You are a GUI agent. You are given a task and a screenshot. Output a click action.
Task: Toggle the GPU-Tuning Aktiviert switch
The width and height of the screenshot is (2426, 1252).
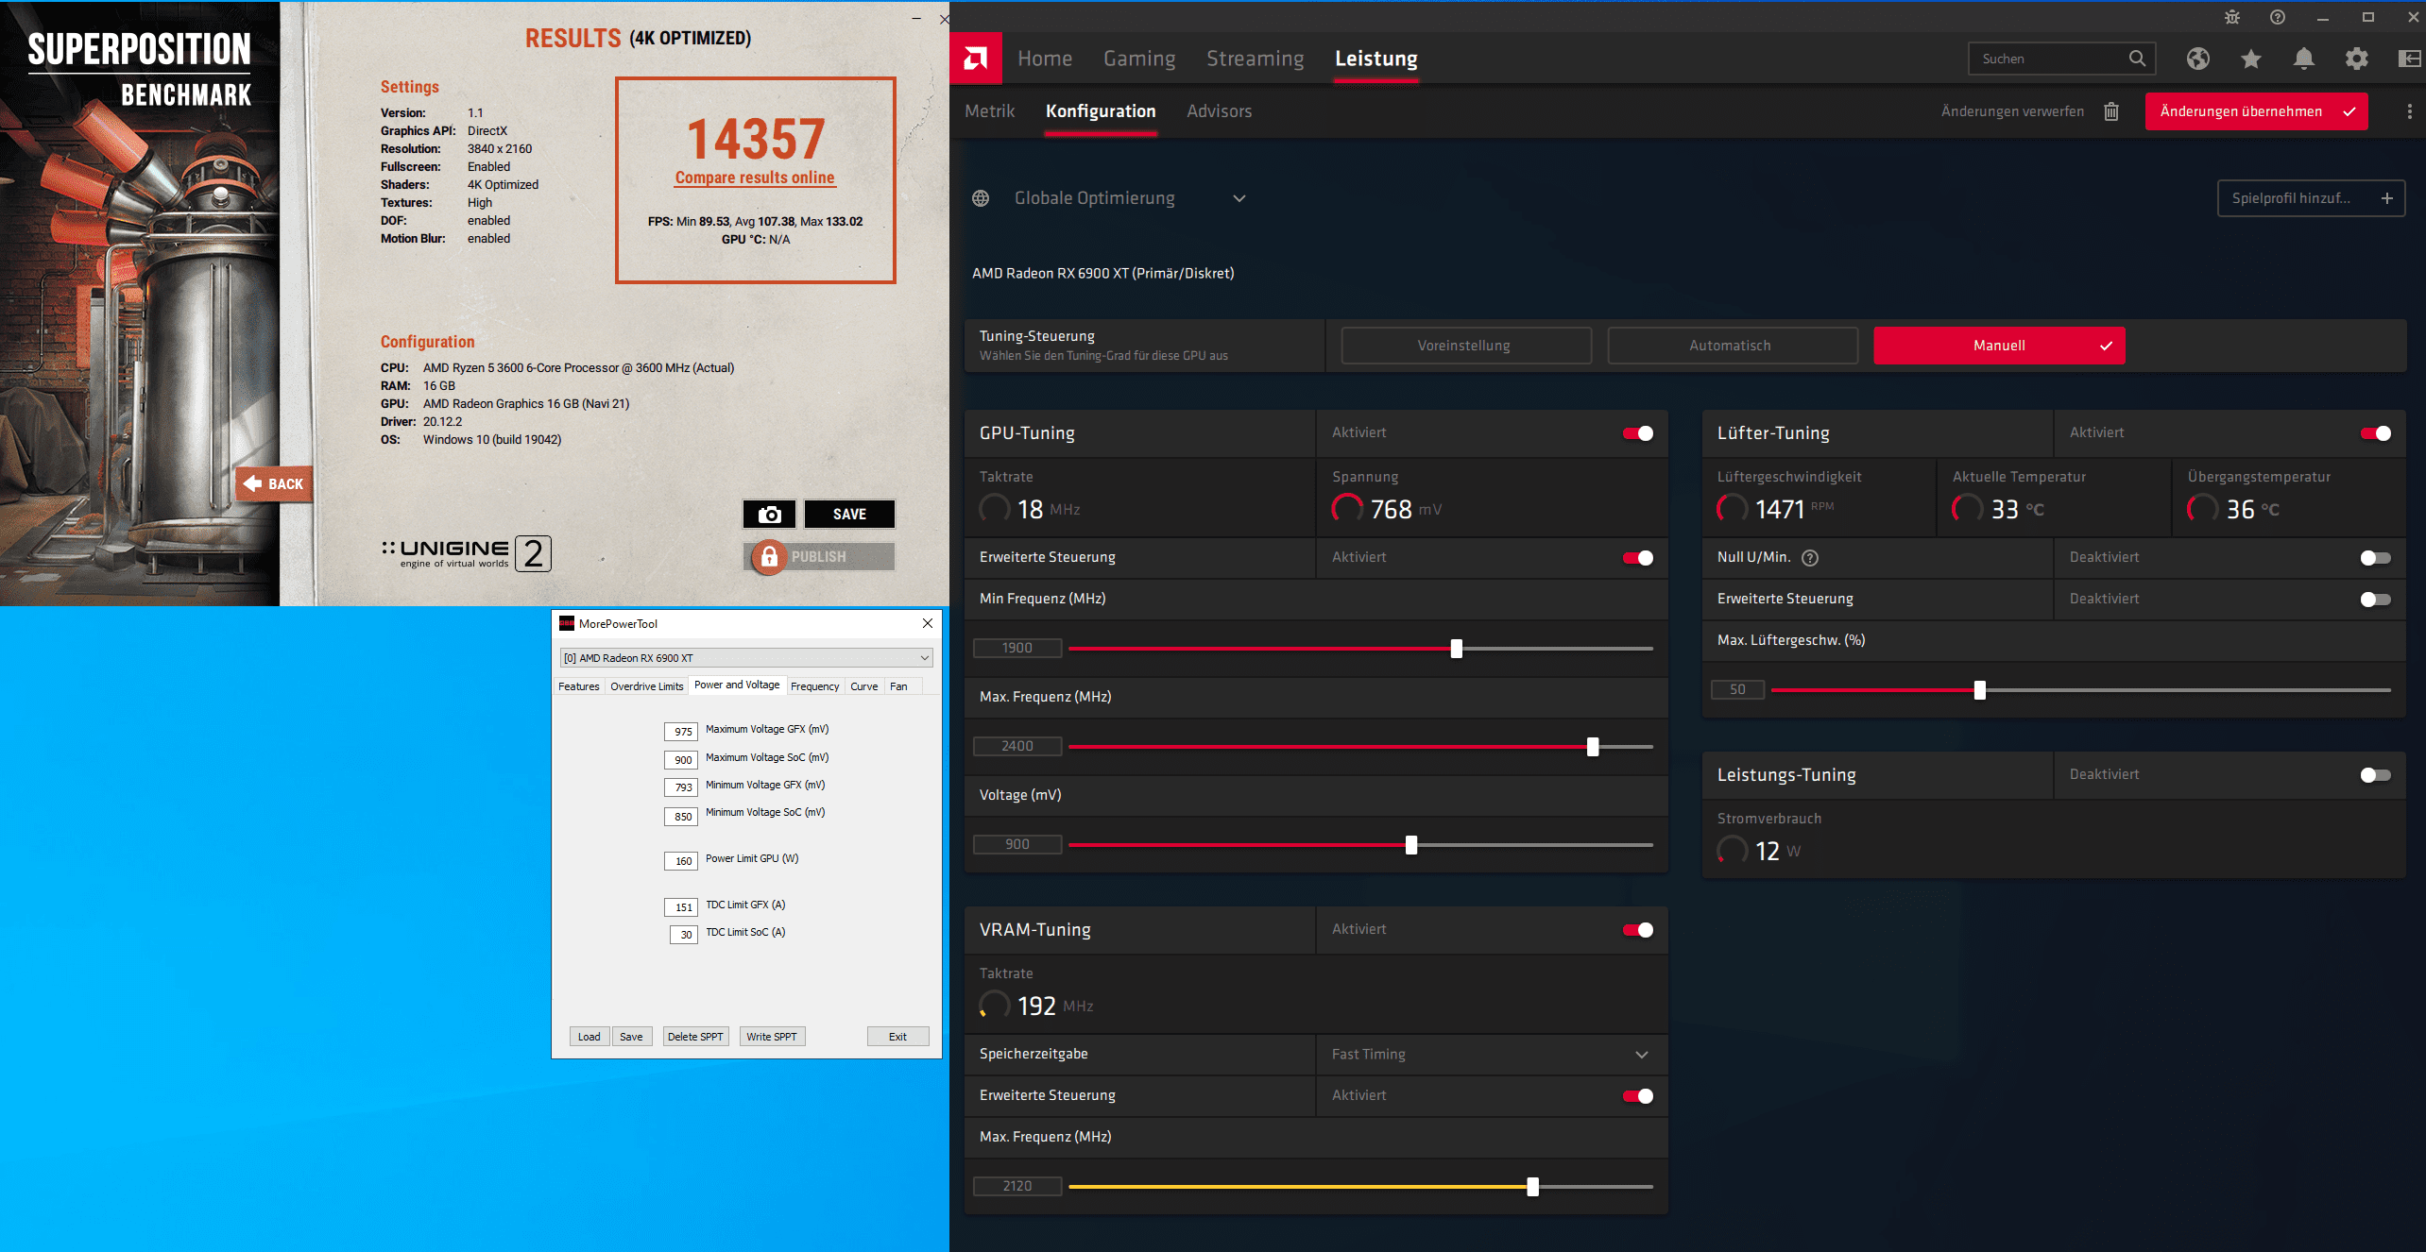pos(1638,433)
